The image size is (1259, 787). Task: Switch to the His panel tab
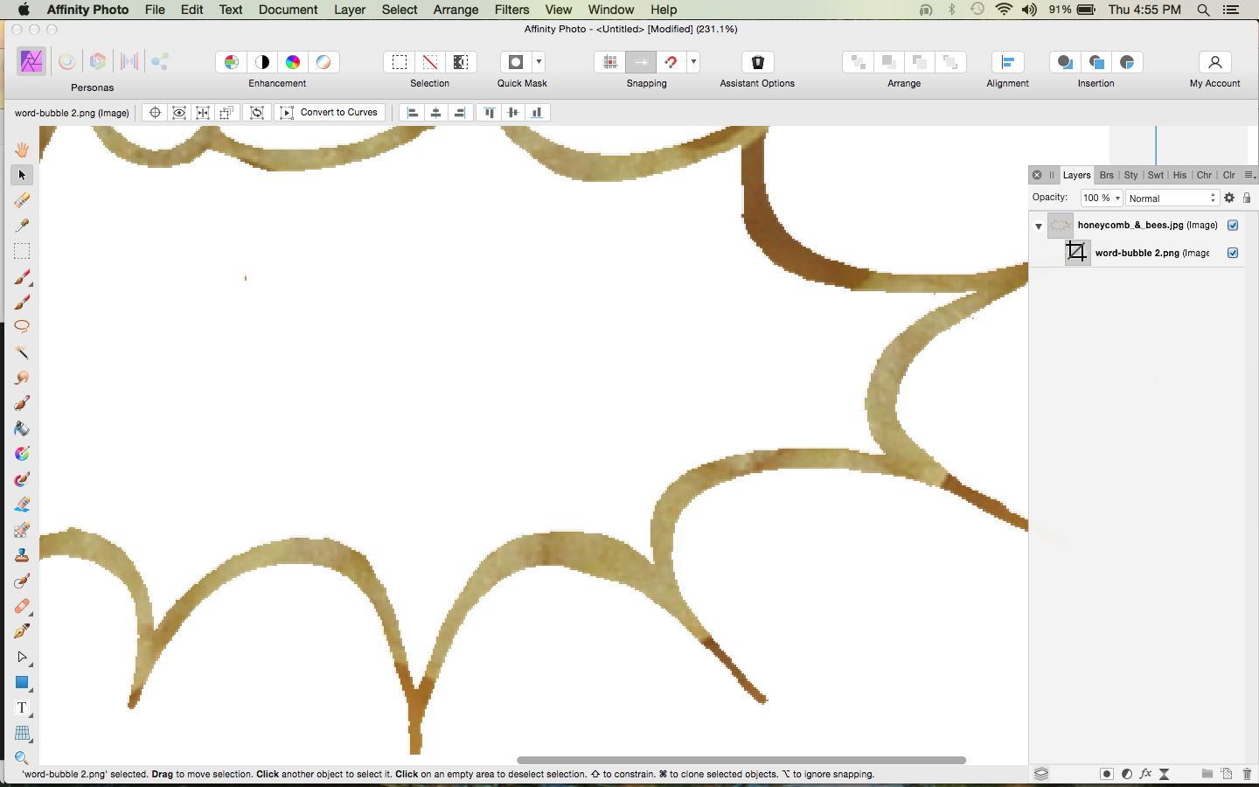click(1179, 175)
